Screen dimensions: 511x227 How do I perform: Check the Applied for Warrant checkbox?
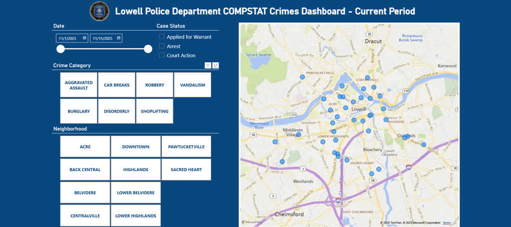[162, 37]
